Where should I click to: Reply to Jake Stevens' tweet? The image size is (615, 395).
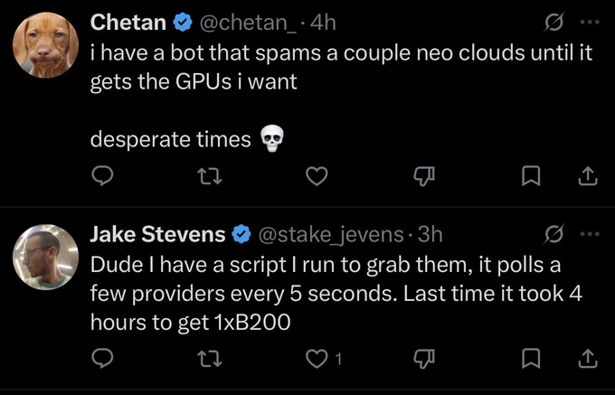coord(102,359)
